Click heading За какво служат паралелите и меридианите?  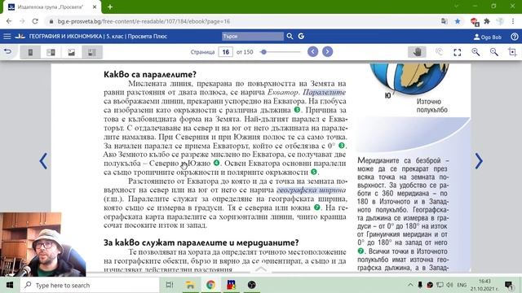(x=201, y=243)
